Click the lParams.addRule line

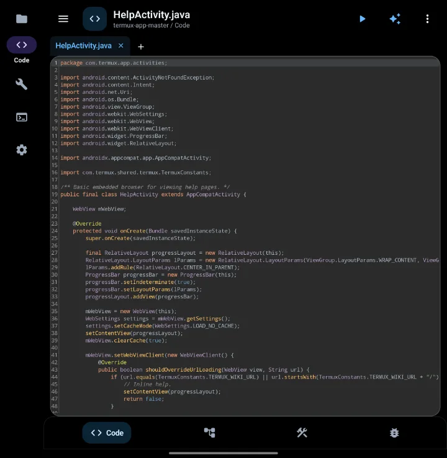click(163, 267)
